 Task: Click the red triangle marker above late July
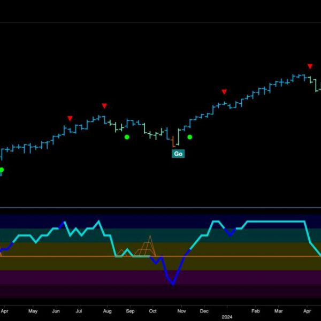104,105
